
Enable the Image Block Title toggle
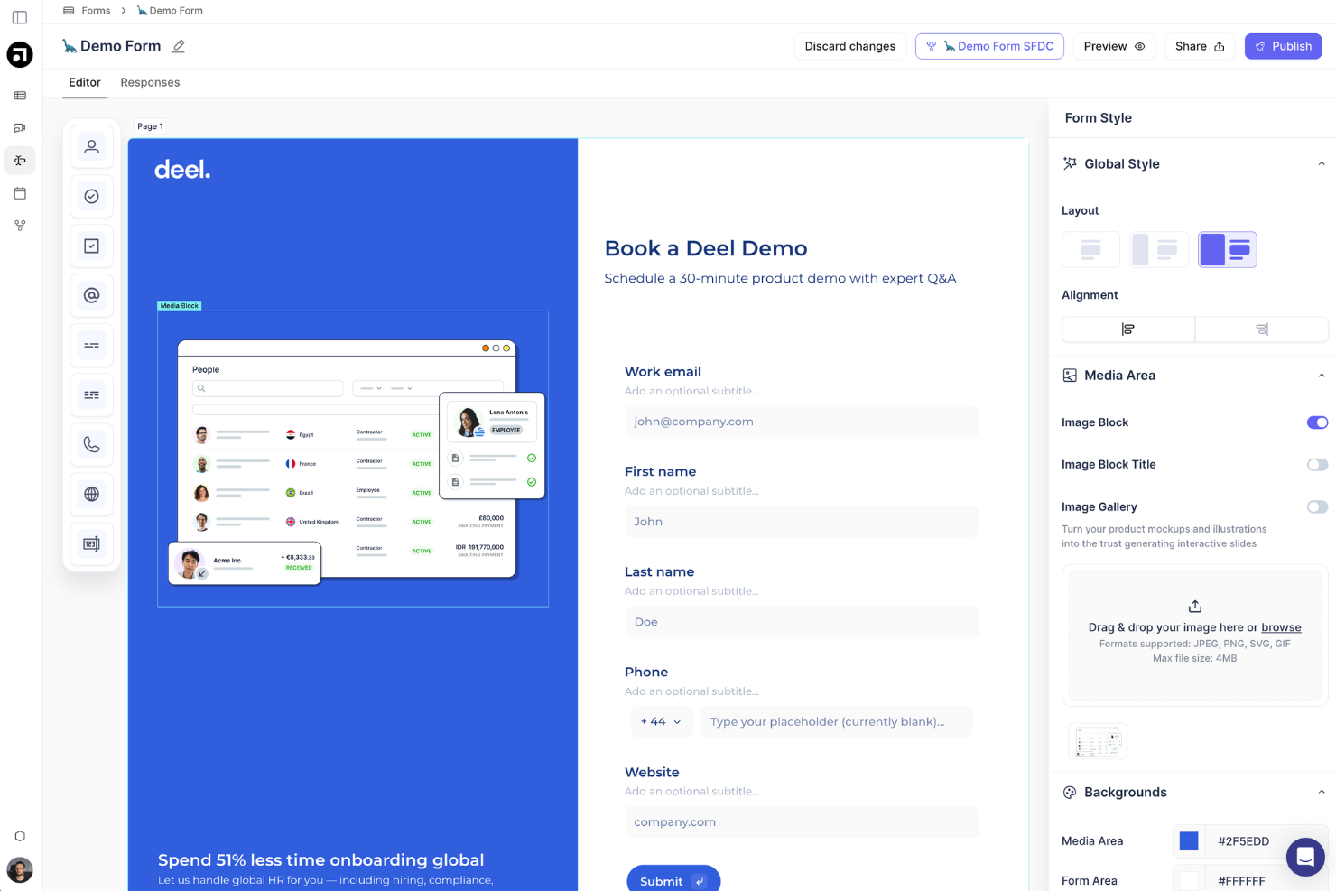coord(1317,464)
